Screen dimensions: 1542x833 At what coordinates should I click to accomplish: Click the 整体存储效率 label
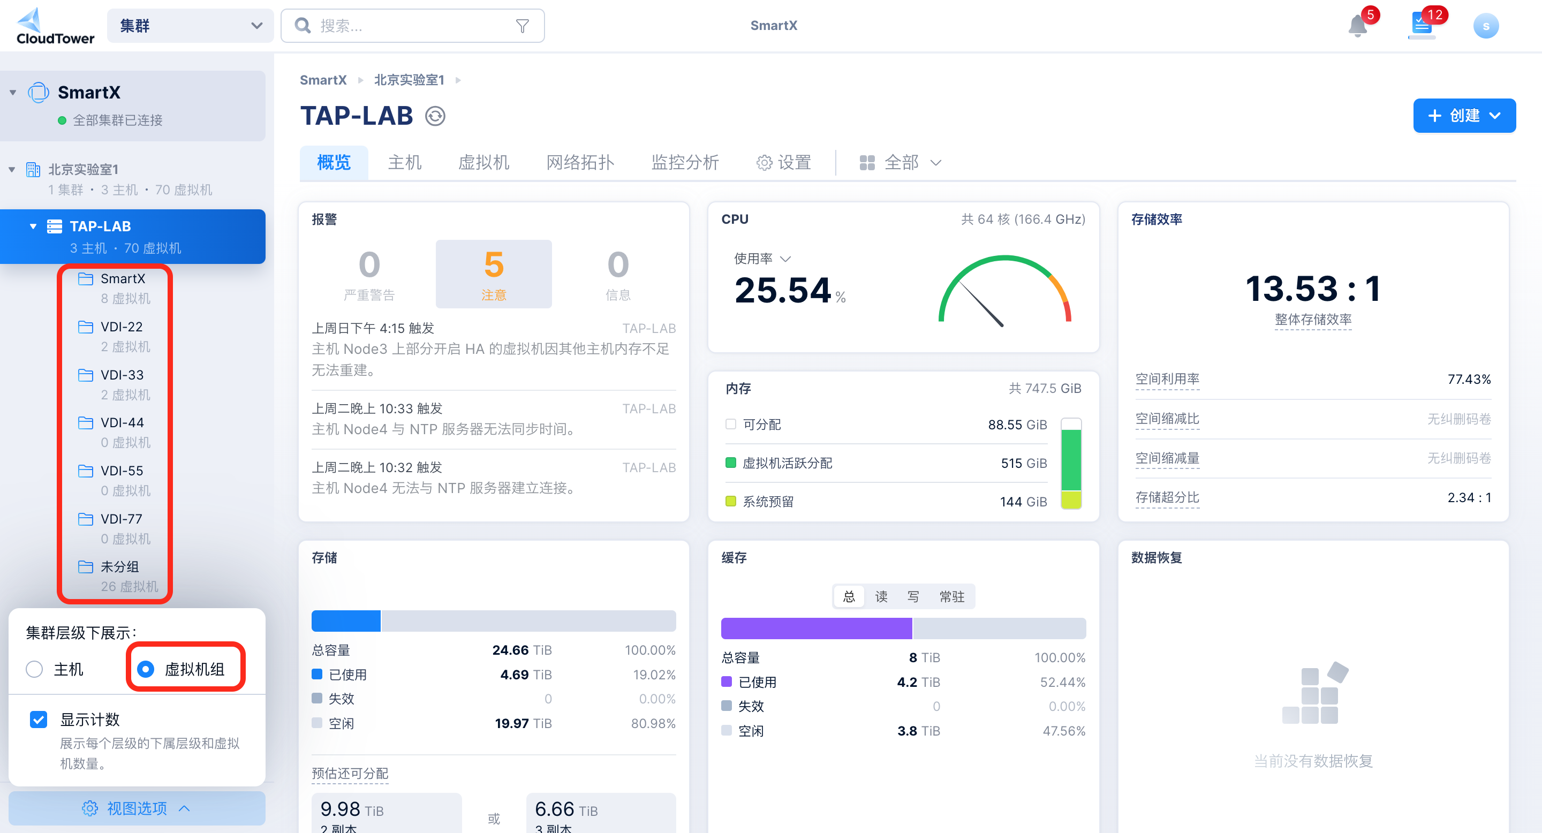pos(1313,320)
